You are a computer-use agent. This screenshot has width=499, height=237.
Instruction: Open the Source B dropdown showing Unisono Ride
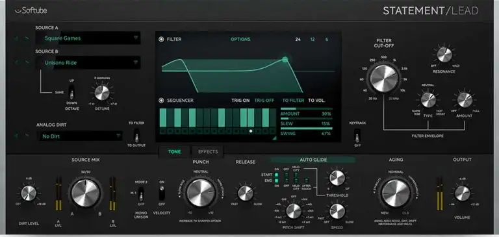[x=88, y=63]
